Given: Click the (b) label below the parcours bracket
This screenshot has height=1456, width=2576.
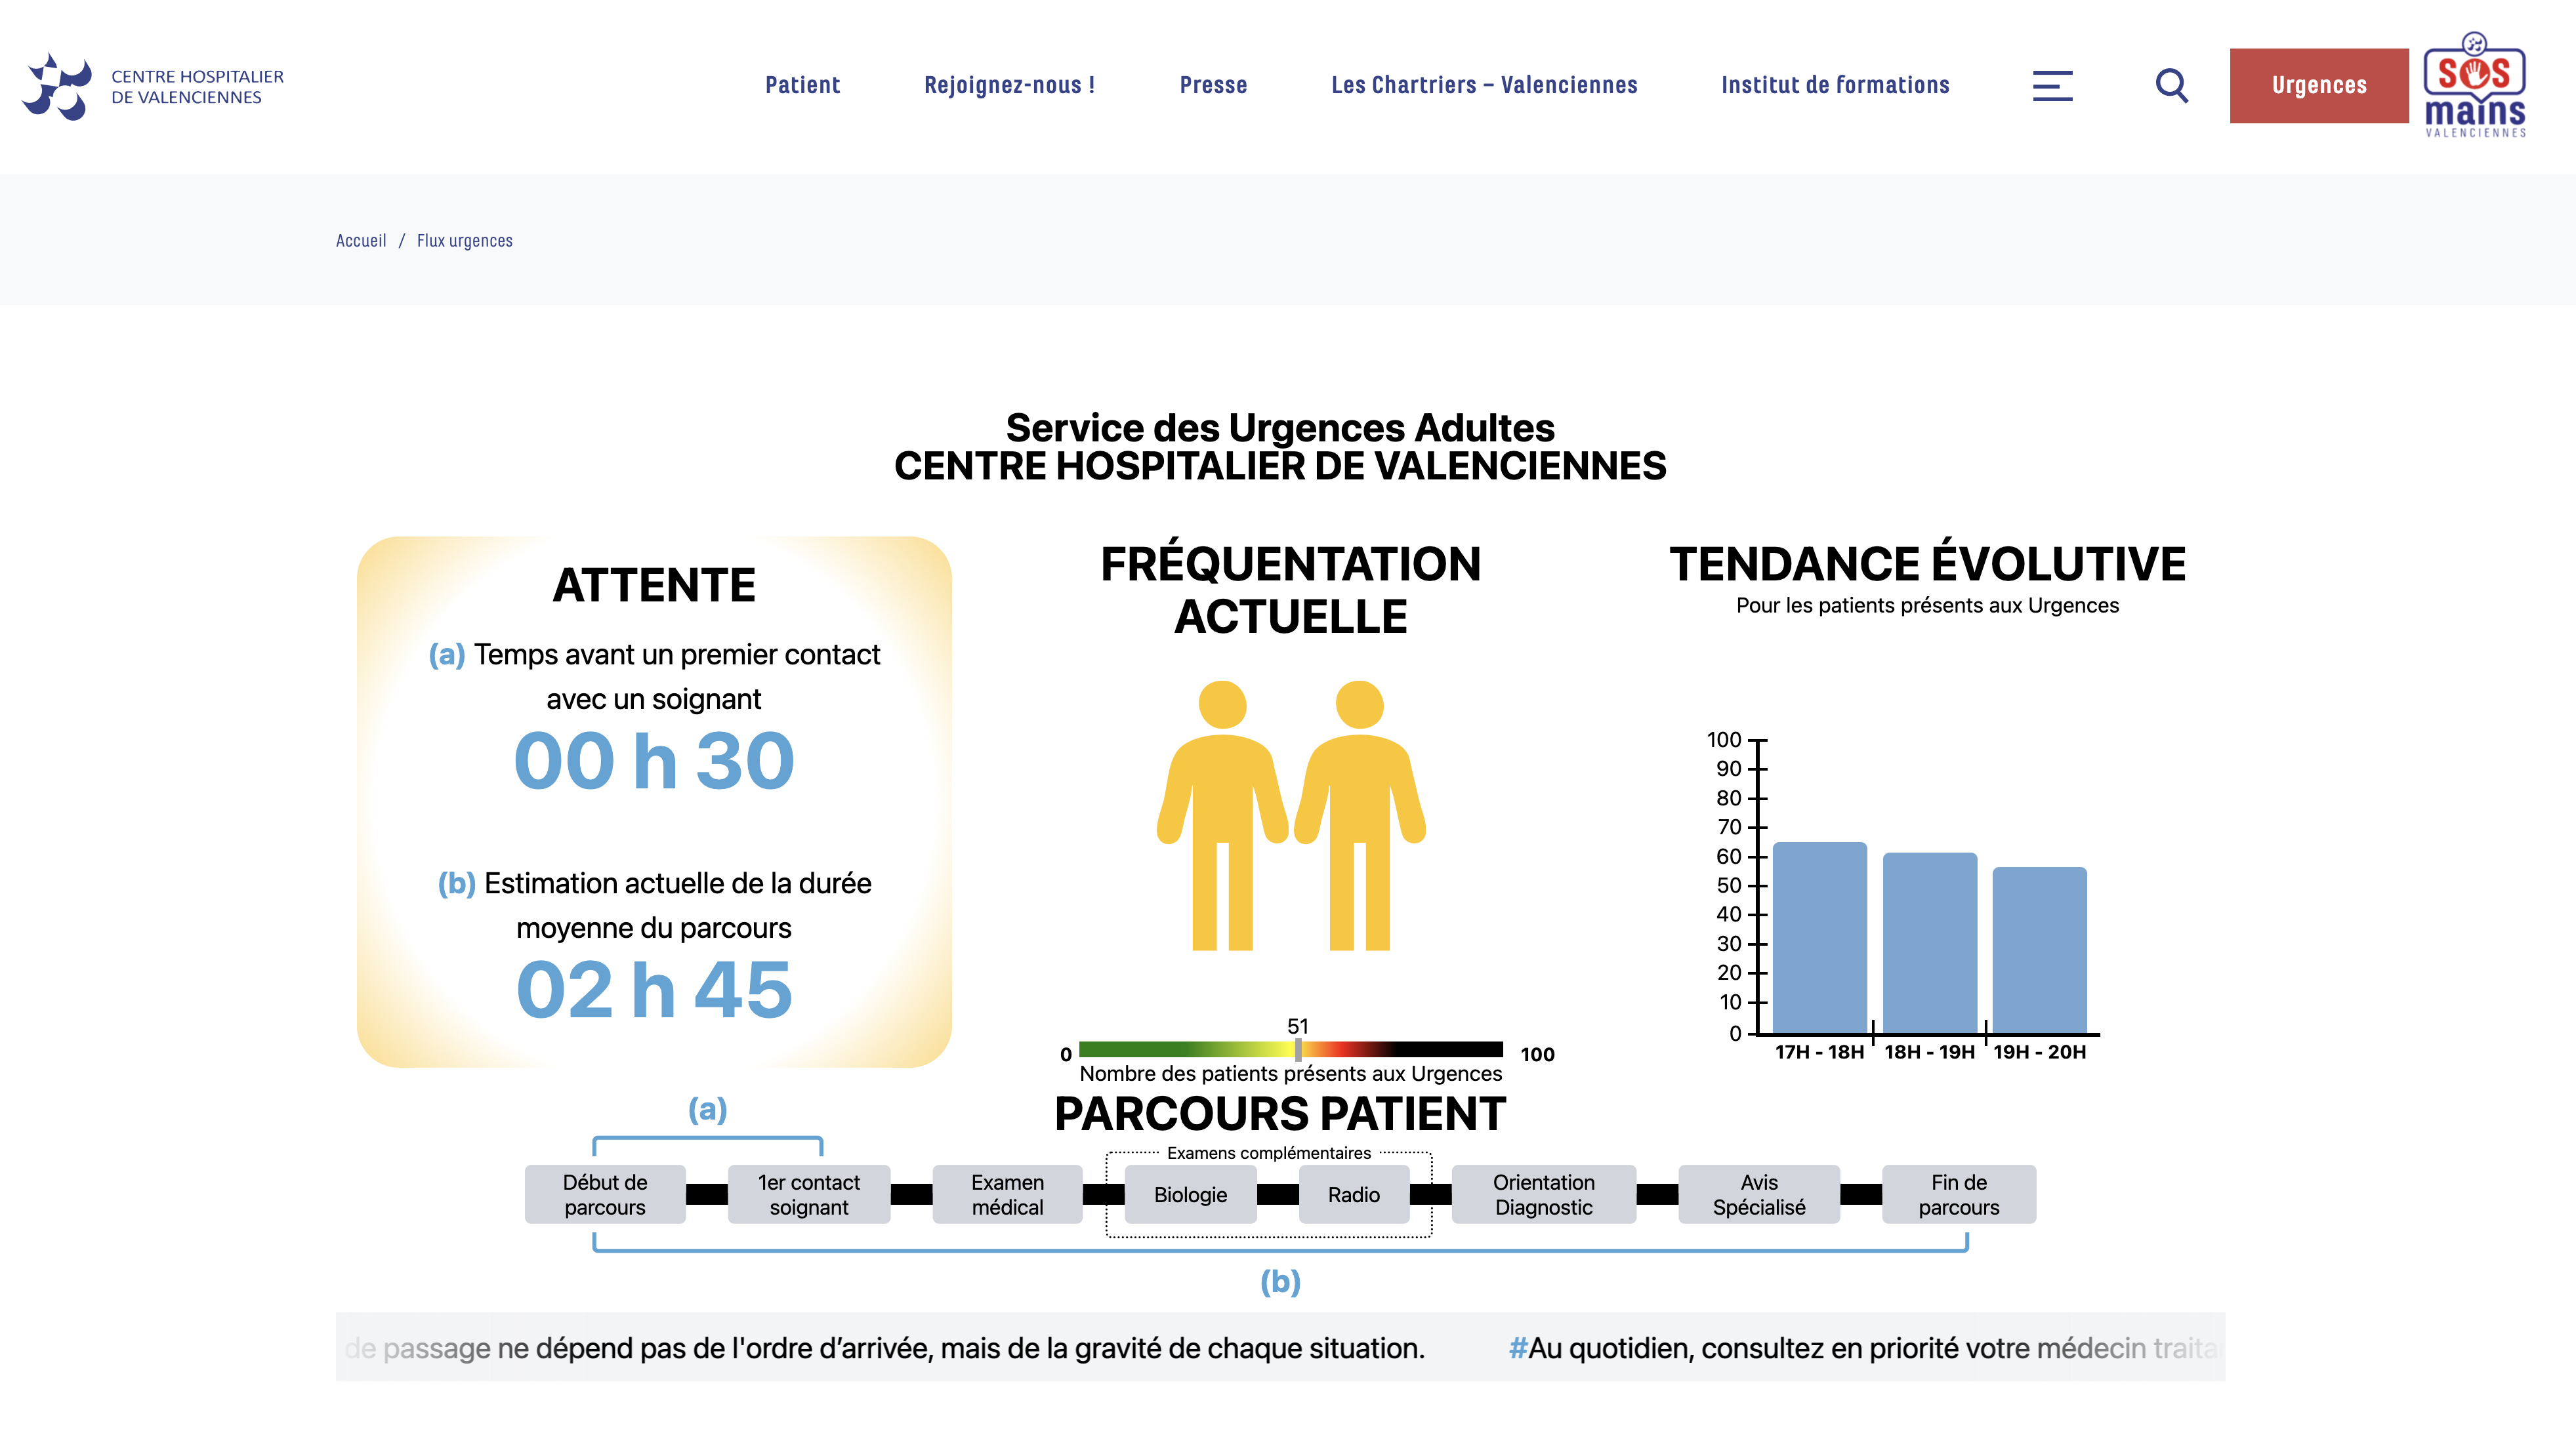Looking at the screenshot, I should tap(1279, 1281).
